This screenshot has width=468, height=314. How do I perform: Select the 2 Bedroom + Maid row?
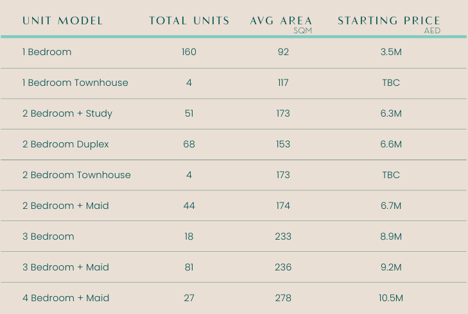pos(65,206)
